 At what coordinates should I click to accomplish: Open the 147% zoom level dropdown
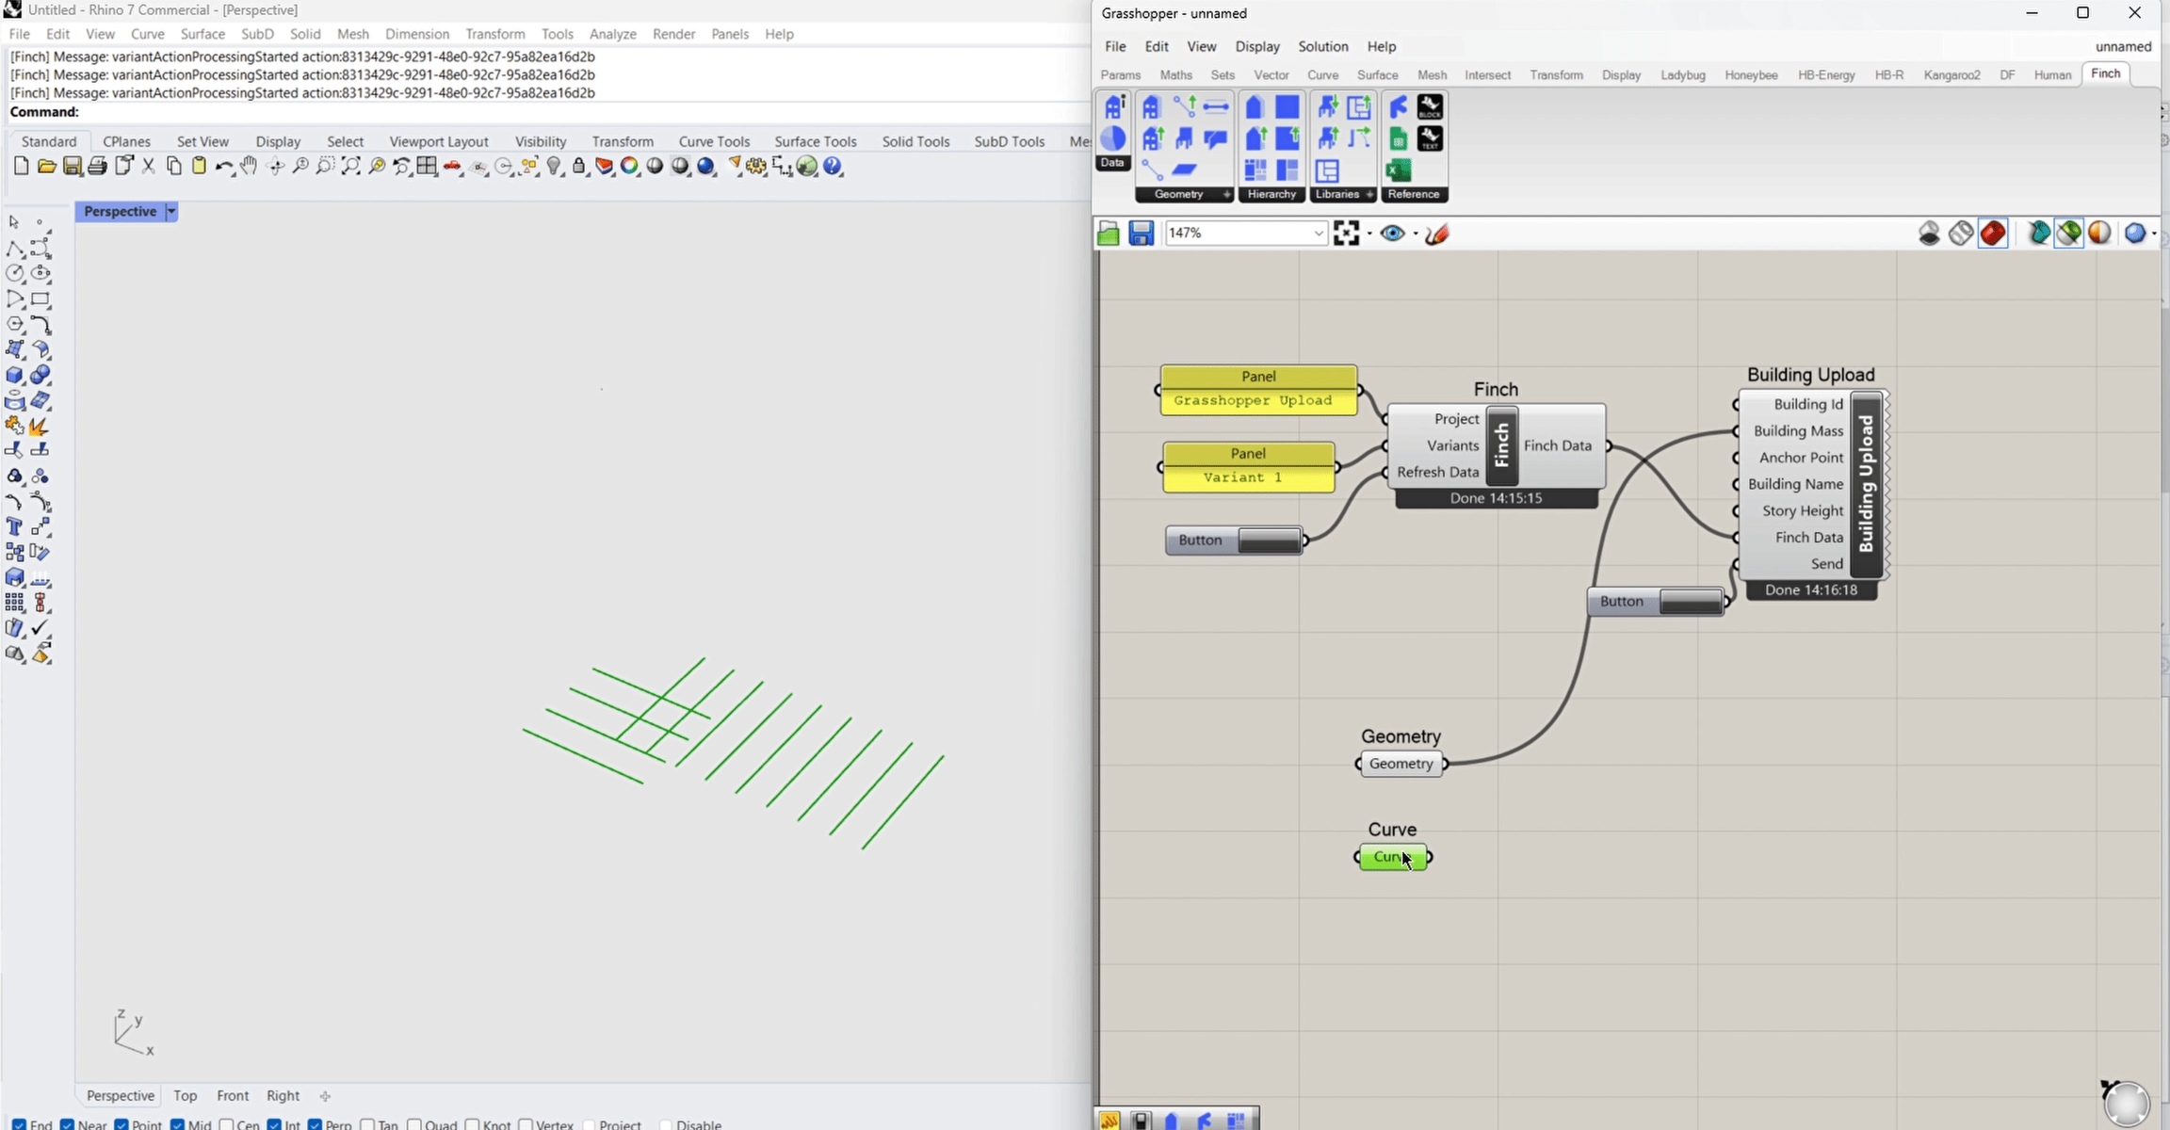[x=1318, y=234]
